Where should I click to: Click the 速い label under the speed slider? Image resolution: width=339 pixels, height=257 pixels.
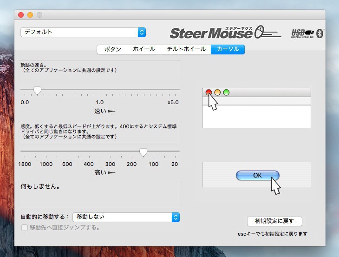(100, 111)
